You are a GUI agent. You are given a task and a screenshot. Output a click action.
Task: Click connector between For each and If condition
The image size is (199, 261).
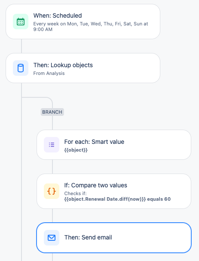pos(52,167)
